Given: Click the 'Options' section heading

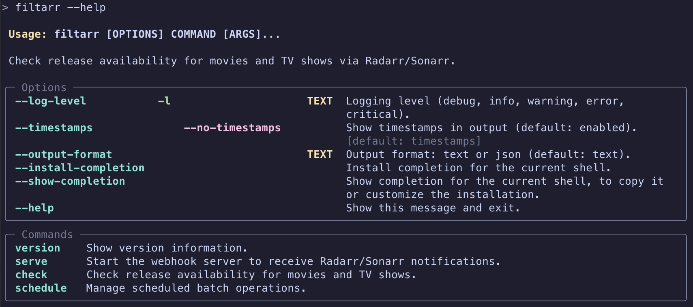Looking at the screenshot, I should [x=44, y=87].
